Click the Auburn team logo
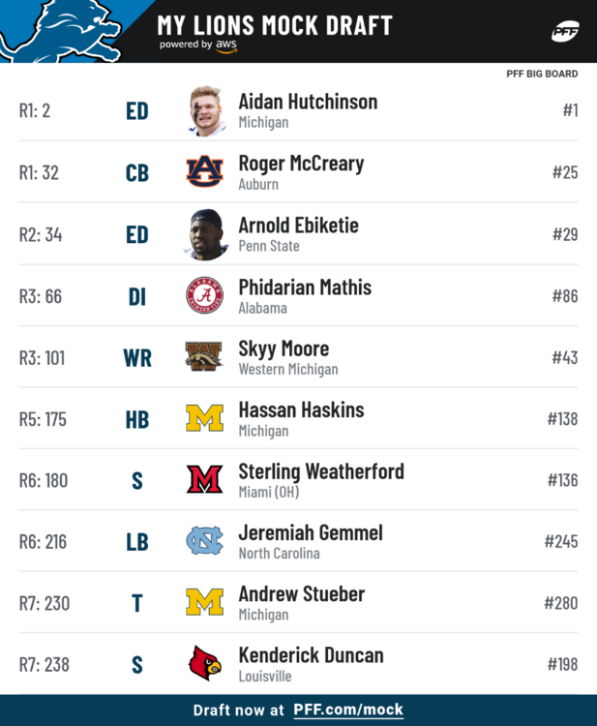The width and height of the screenshot is (597, 726). [205, 171]
